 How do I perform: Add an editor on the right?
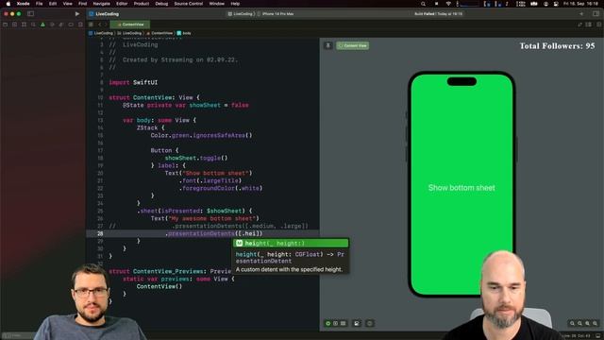[x=598, y=25]
